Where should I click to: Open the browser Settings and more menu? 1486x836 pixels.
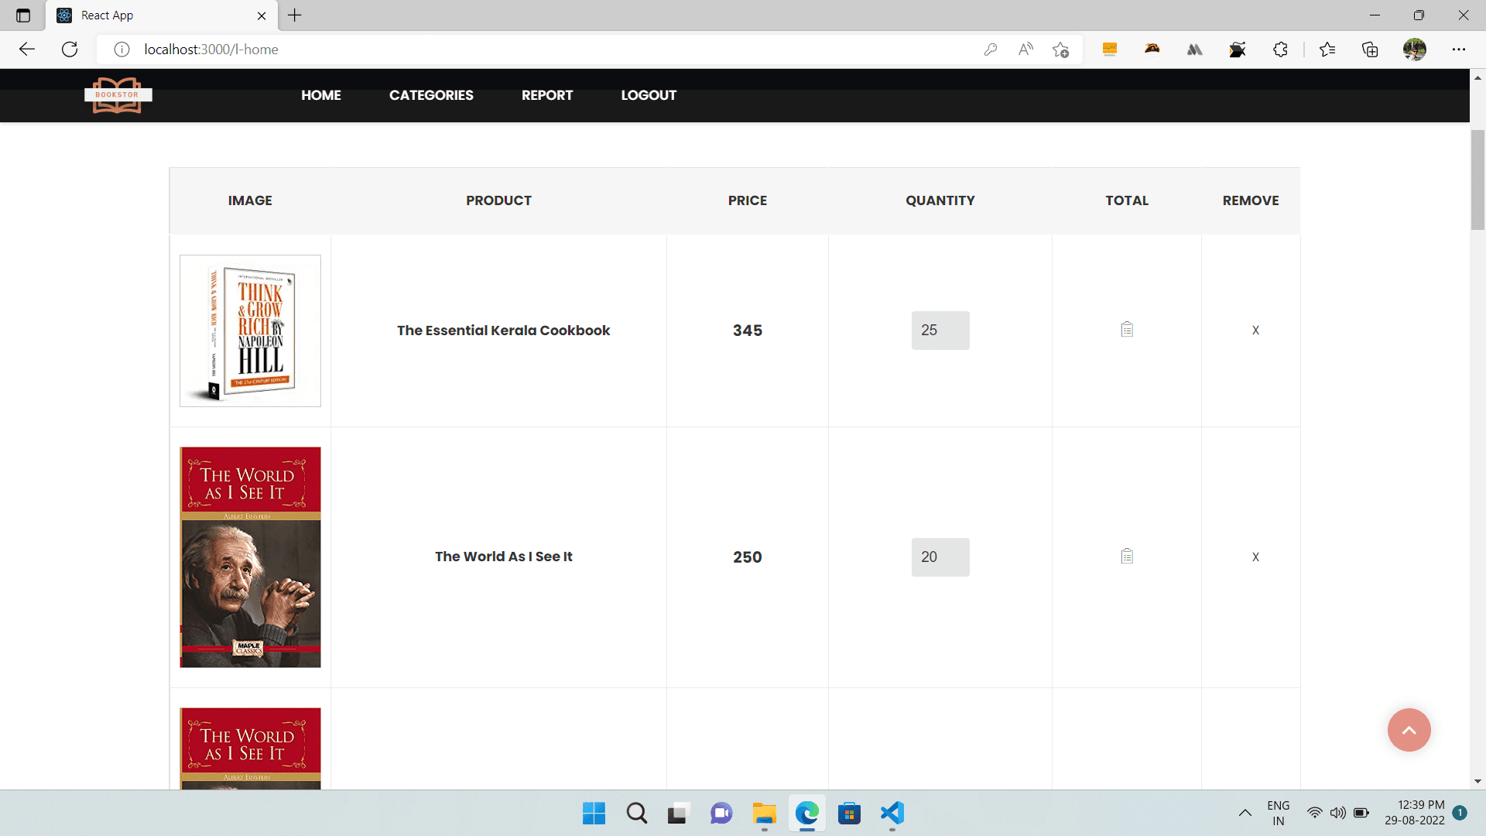tap(1459, 50)
